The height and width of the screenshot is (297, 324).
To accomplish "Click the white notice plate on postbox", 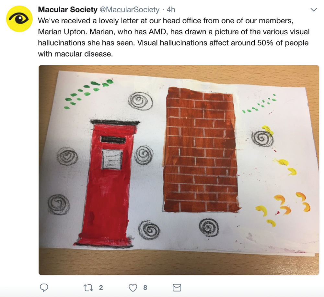I will pos(112,159).
